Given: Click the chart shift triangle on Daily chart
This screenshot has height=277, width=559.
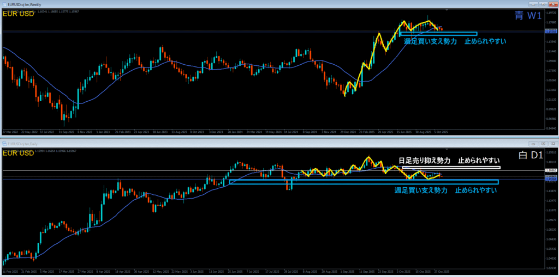Looking at the screenshot, I should pyautogui.click(x=448, y=149).
